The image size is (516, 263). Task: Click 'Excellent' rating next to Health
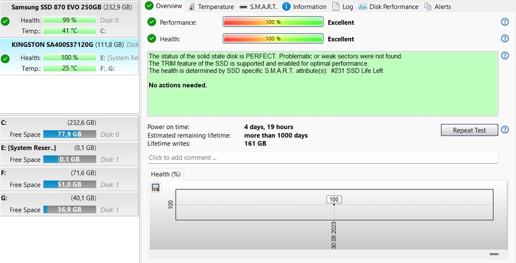341,39
